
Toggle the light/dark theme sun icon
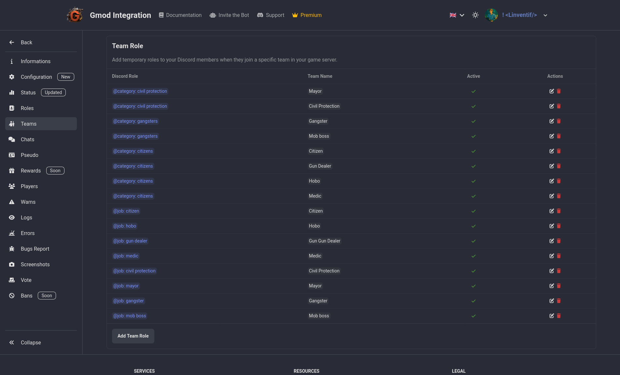(x=475, y=15)
